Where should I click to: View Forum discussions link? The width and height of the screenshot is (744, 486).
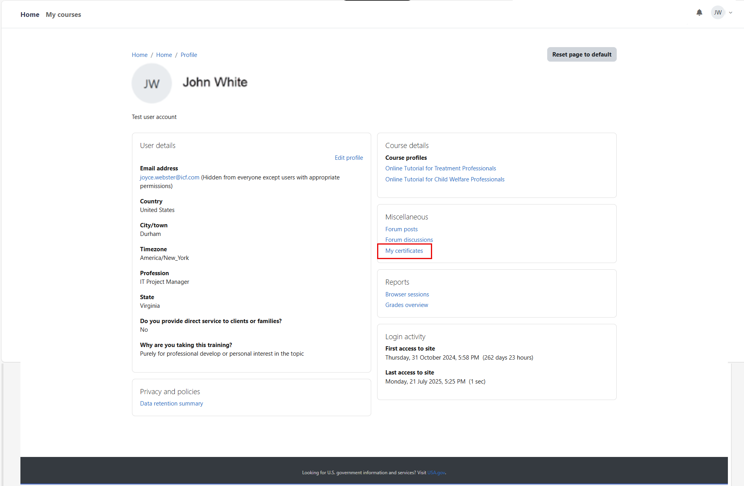(x=409, y=240)
